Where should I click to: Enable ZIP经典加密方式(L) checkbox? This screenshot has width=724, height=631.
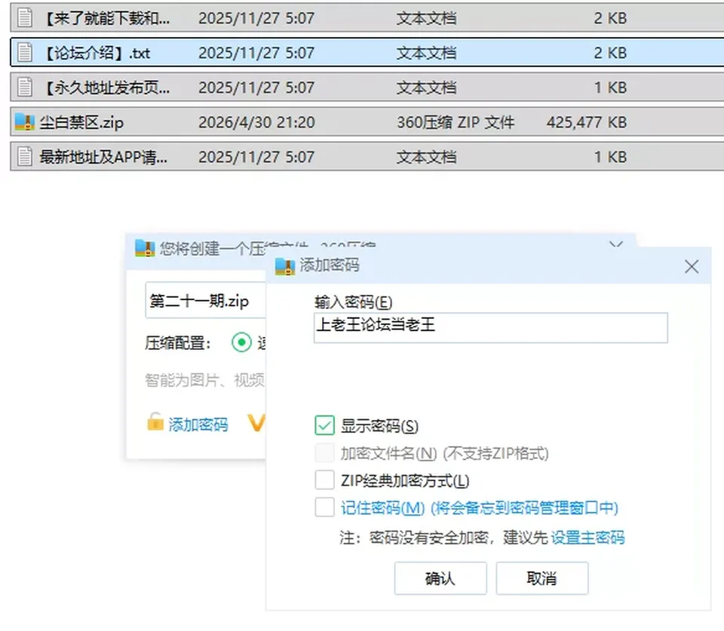tap(324, 480)
